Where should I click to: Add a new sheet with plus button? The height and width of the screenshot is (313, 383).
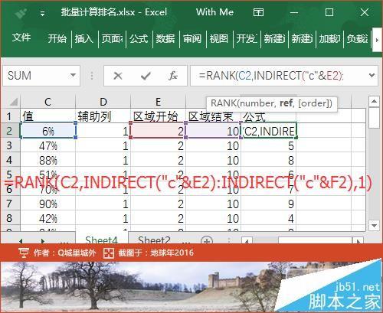click(x=207, y=240)
